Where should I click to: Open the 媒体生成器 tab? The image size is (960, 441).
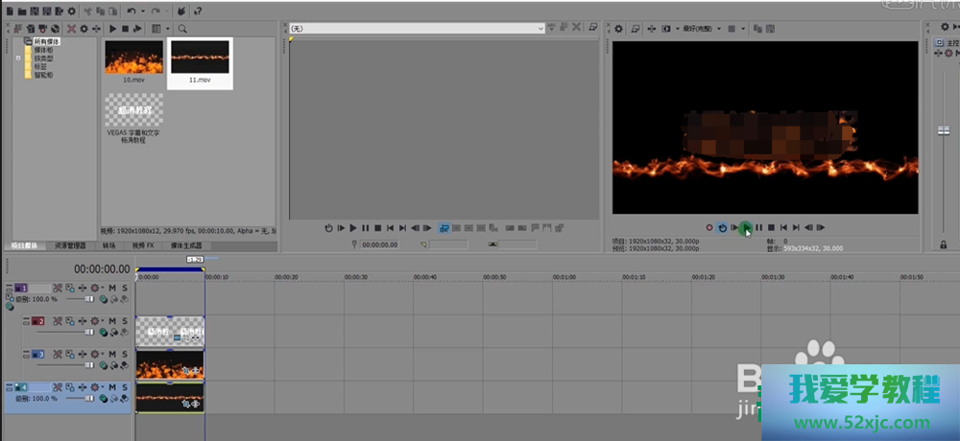182,245
